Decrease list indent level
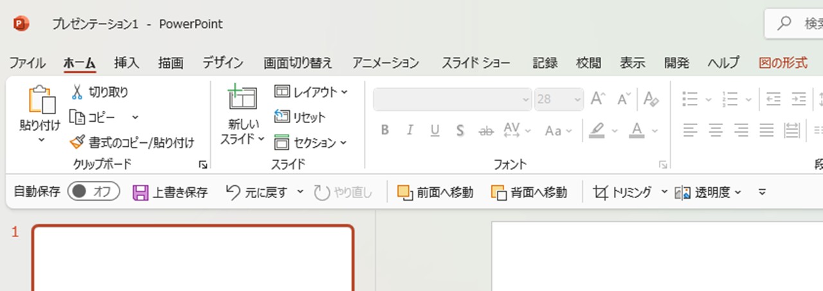823x291 pixels. (773, 99)
